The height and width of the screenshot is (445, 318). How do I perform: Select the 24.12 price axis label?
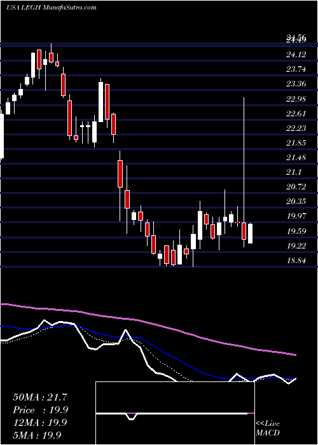(x=296, y=54)
